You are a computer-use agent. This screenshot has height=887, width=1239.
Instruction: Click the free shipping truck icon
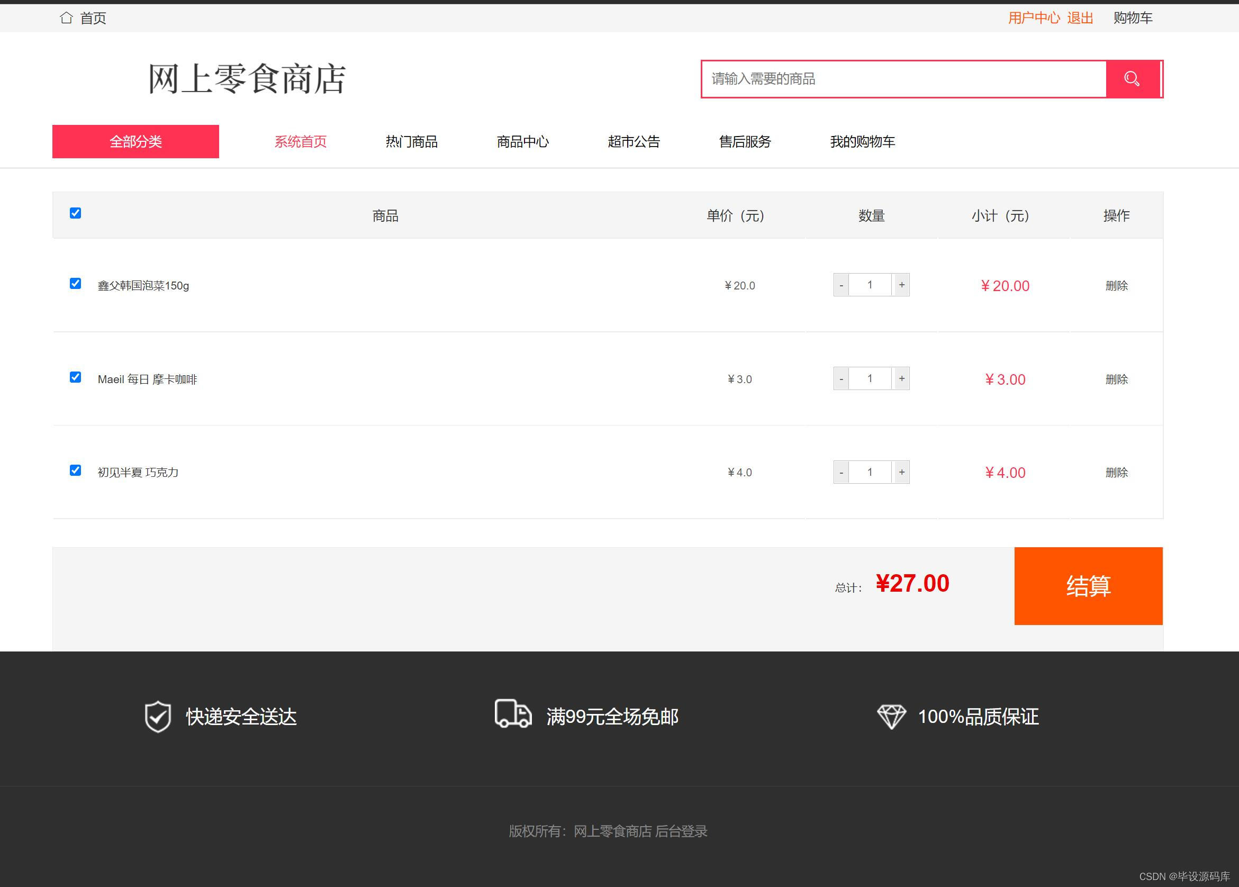pyautogui.click(x=513, y=713)
